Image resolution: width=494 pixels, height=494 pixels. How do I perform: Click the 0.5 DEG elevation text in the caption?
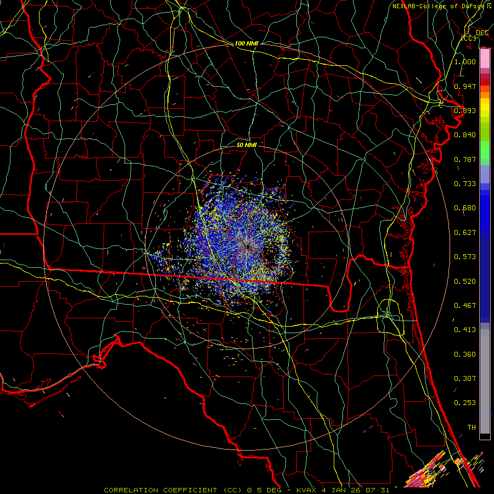point(263,490)
